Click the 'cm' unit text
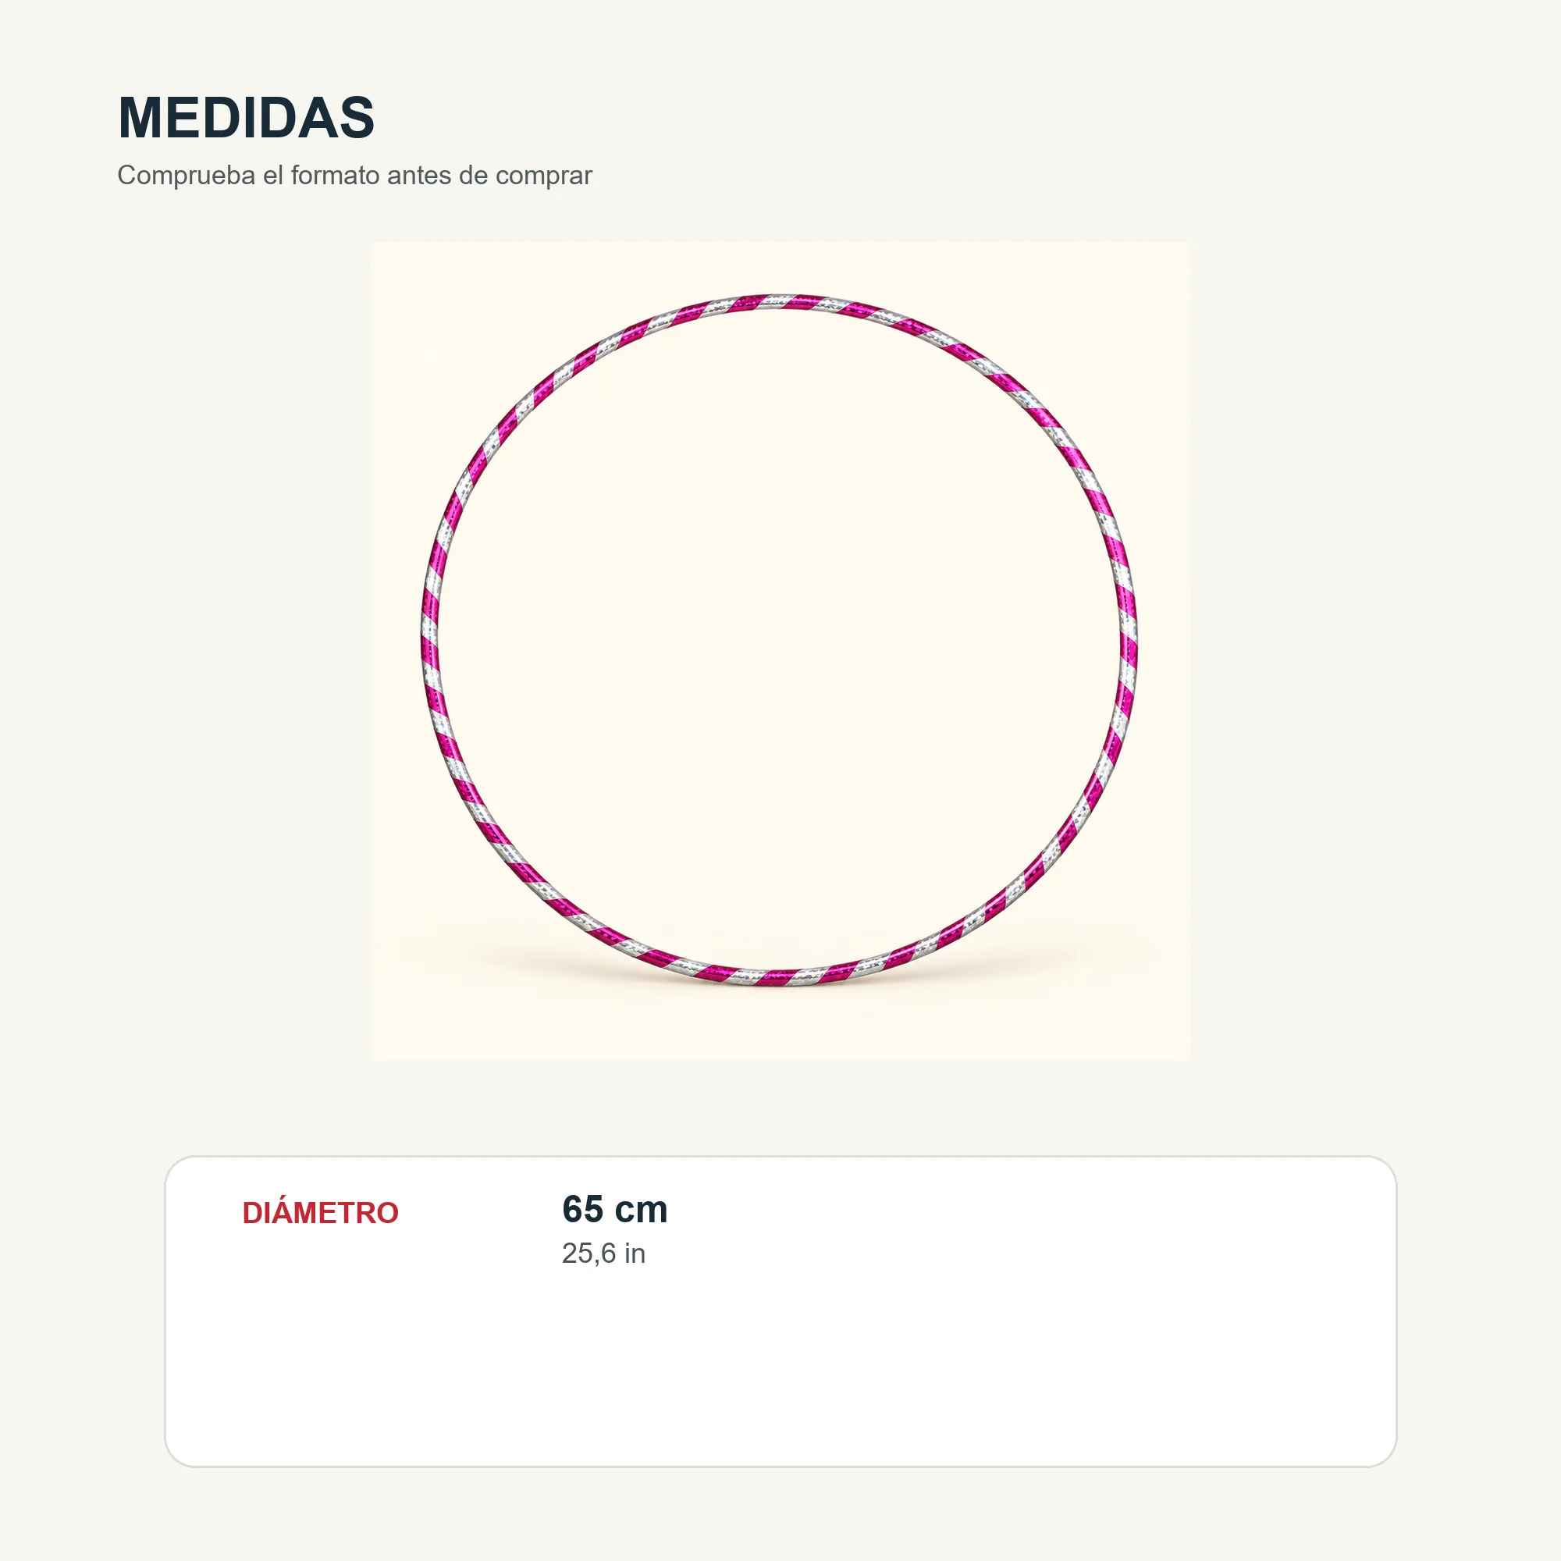Viewport: 1561px width, 1561px height. (x=641, y=1210)
